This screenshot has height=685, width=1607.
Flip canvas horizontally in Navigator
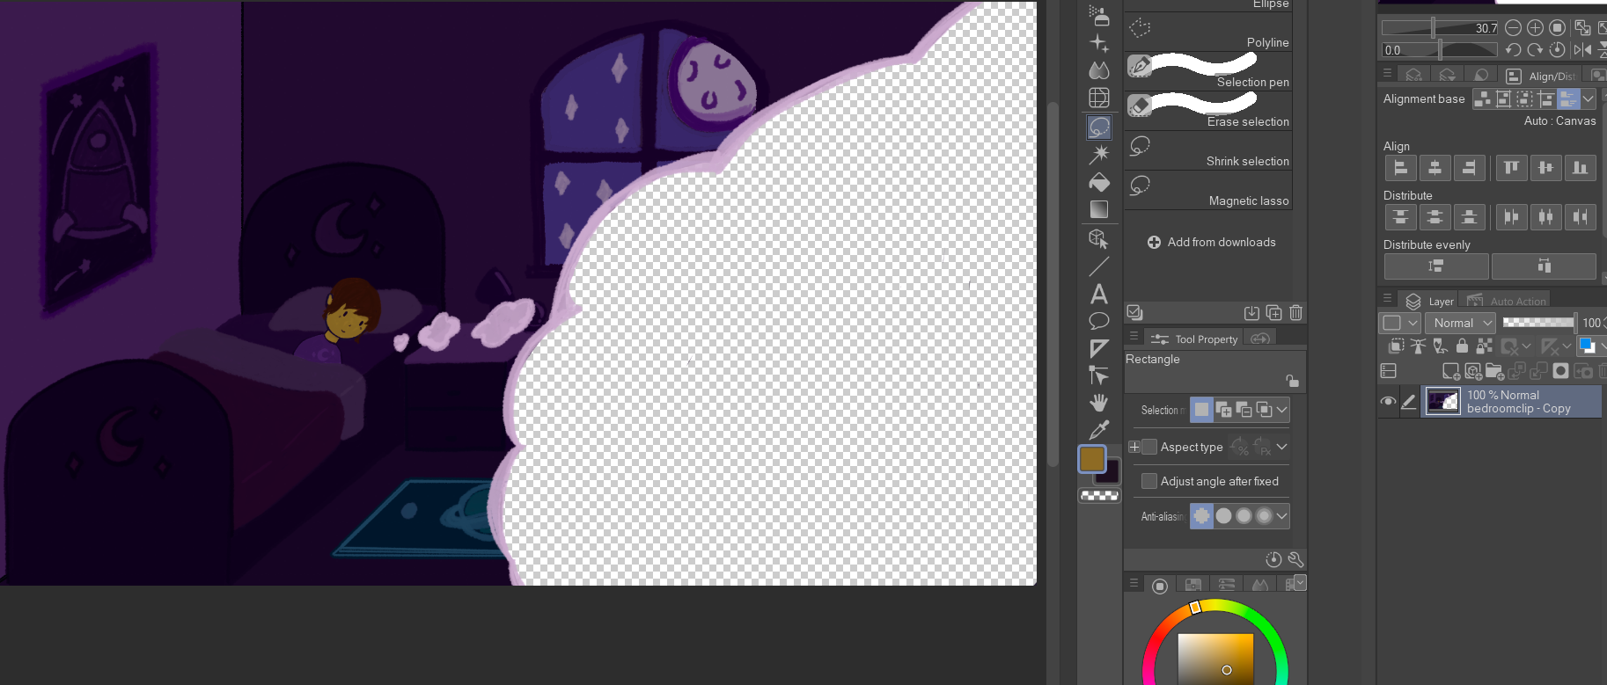[1582, 50]
